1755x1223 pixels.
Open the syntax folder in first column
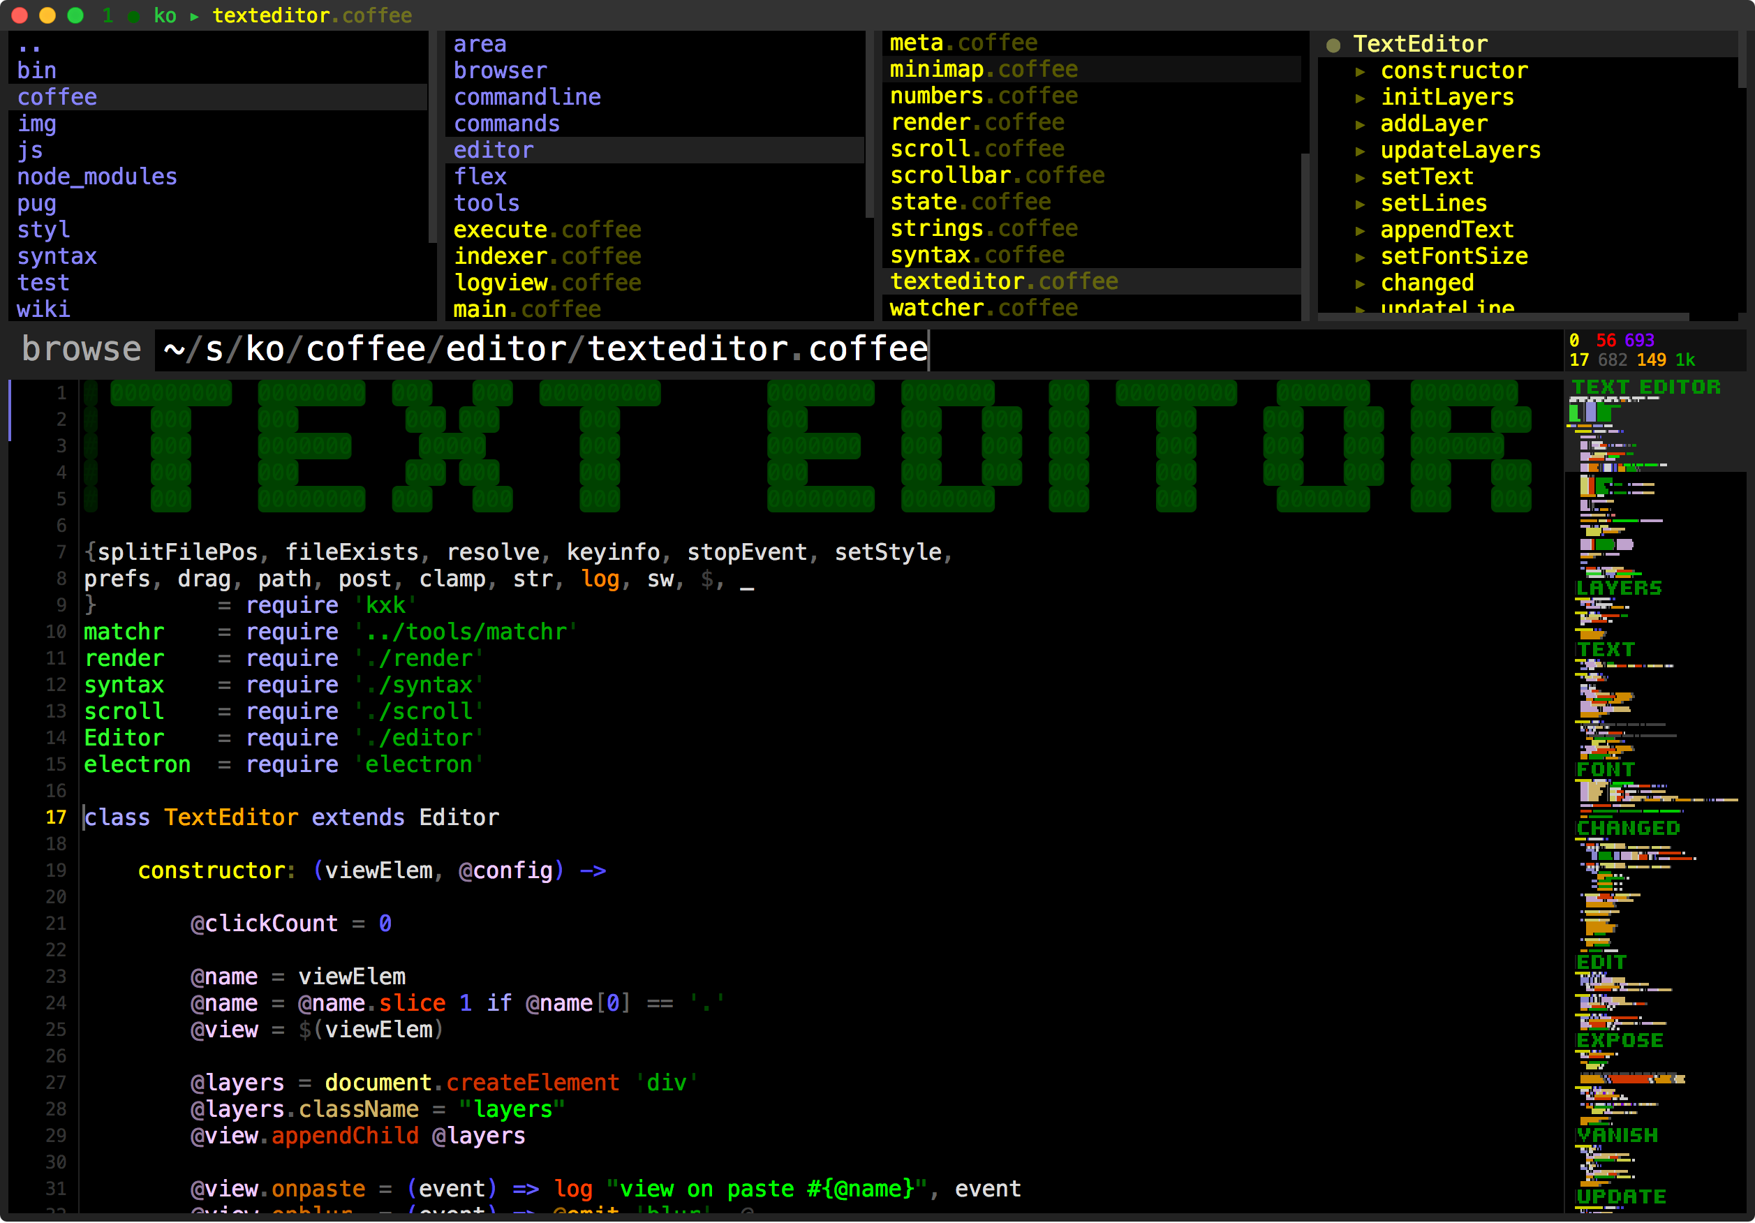[x=218, y=256]
